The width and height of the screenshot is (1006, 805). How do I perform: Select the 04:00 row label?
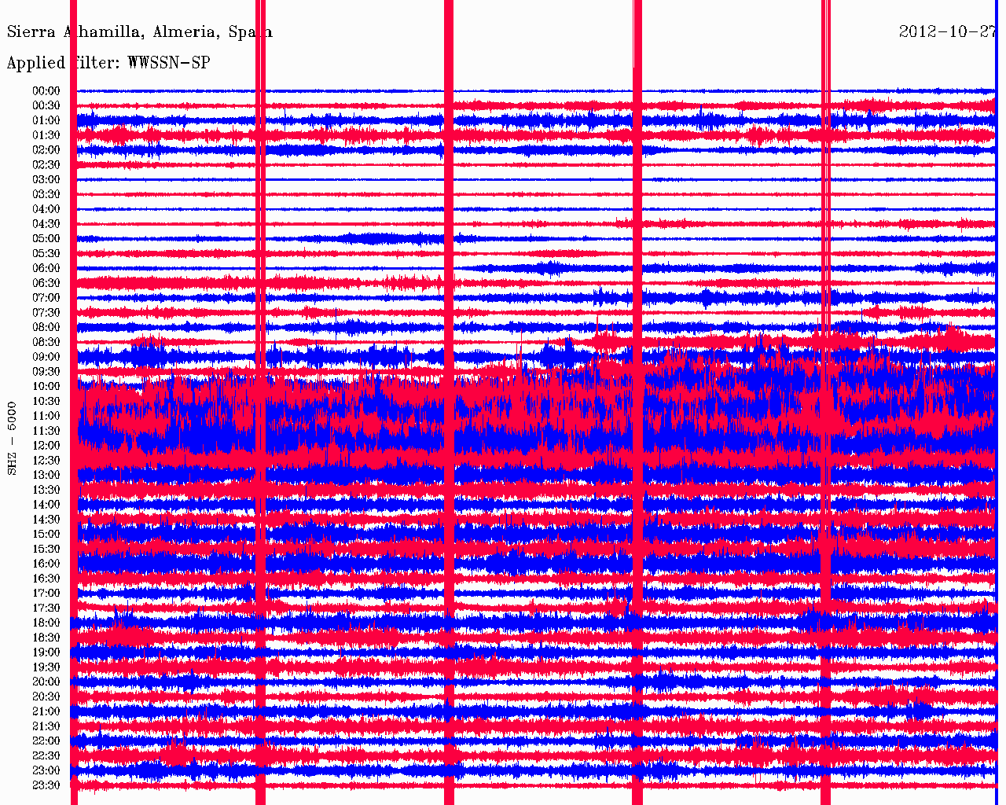click(46, 209)
